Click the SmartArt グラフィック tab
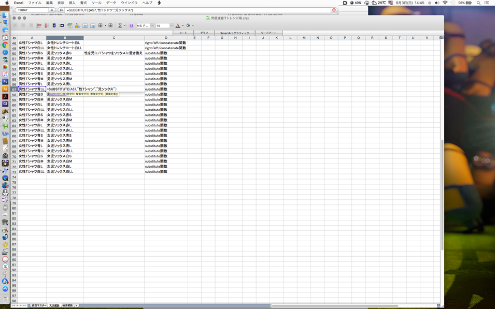The height and width of the screenshot is (309, 495). click(235, 33)
